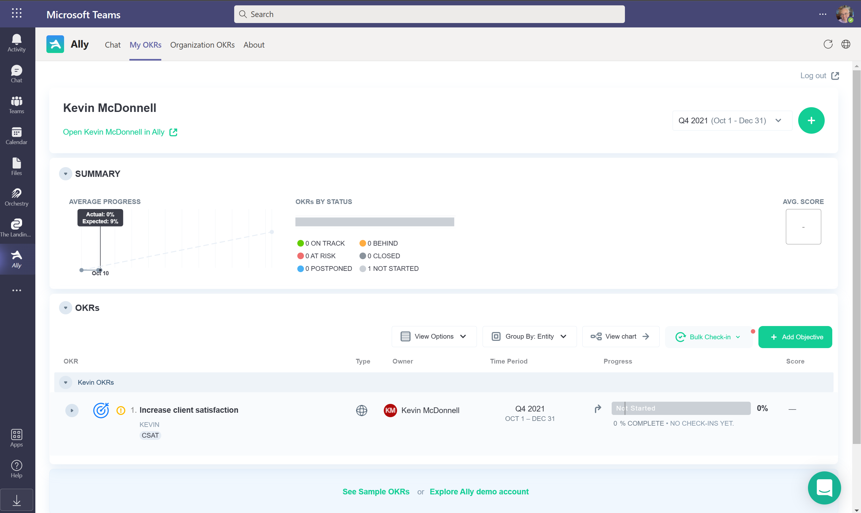Image resolution: width=861 pixels, height=513 pixels.
Task: Select the Organization OKRs tab
Action: click(x=202, y=44)
